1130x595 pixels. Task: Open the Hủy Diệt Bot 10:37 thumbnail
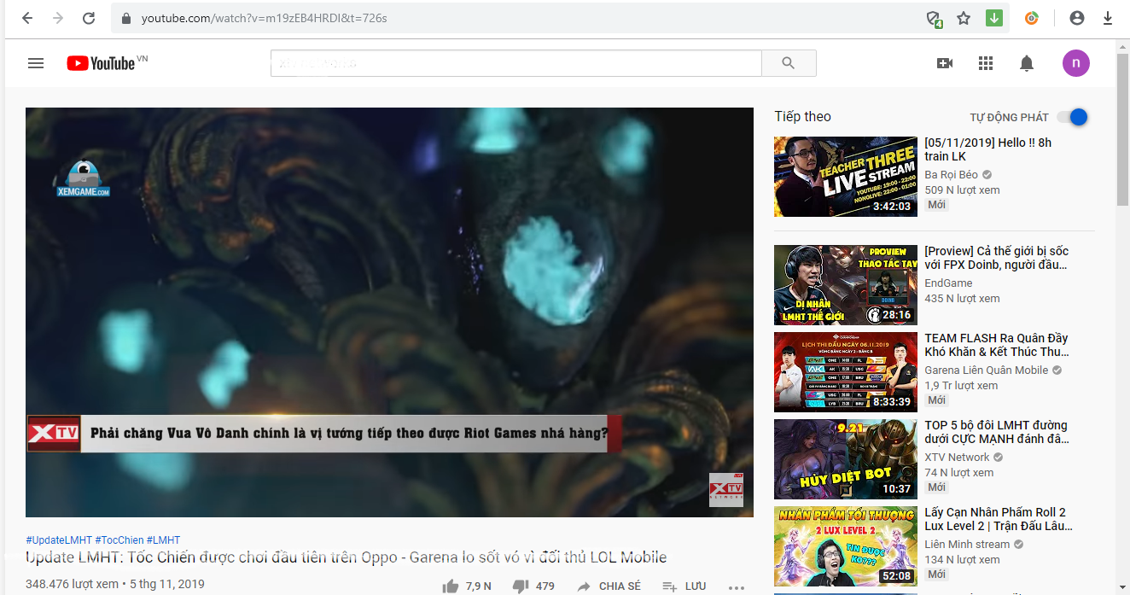point(846,459)
